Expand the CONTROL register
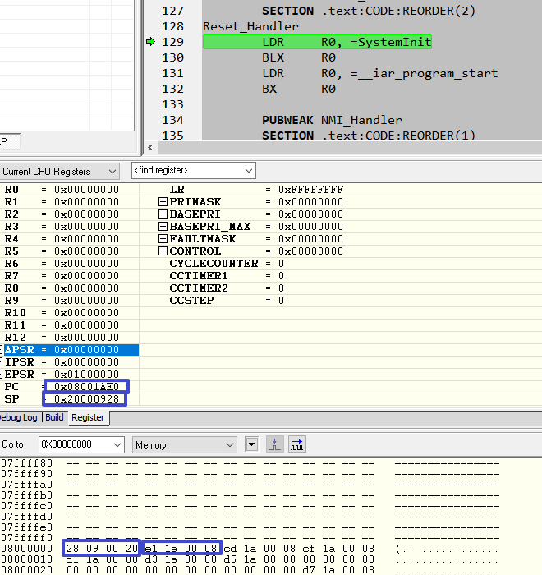The image size is (542, 575). [x=163, y=251]
